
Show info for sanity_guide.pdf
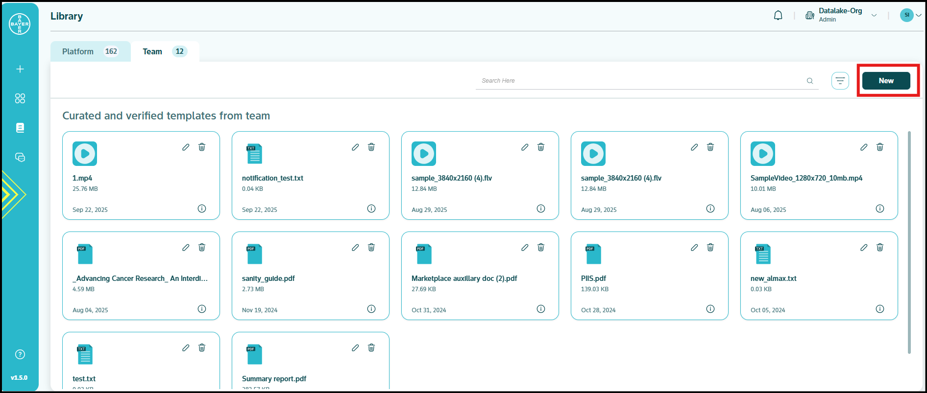tap(371, 309)
